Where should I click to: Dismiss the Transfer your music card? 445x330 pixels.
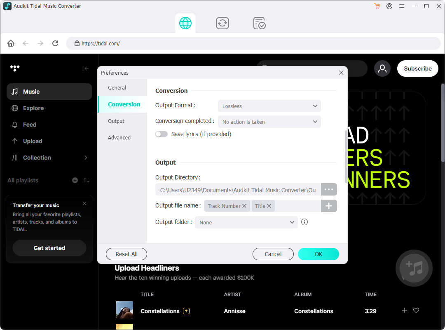coord(84,203)
